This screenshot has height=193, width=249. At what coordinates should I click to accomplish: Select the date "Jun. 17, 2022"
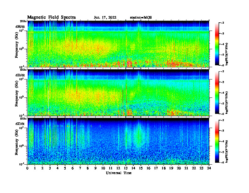pyautogui.click(x=105, y=18)
